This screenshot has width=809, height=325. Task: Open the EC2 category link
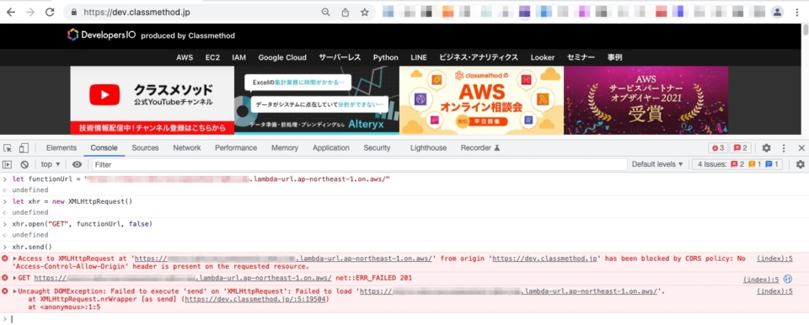(212, 58)
